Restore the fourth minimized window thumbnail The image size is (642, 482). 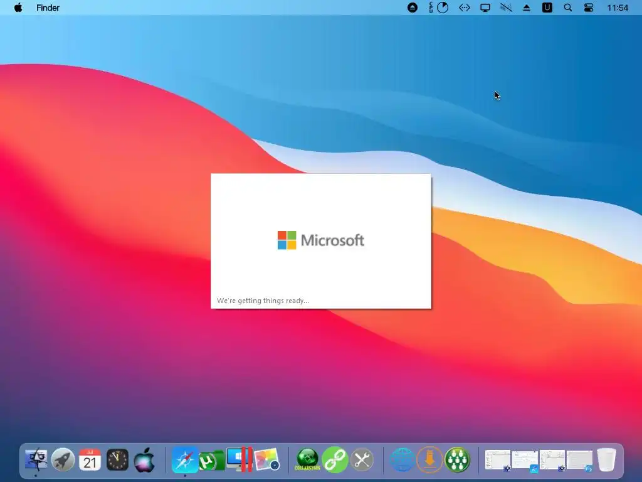[579, 461]
